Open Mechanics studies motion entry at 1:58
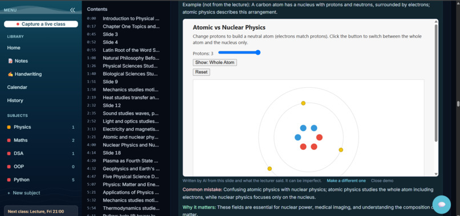The height and width of the screenshot is (216, 460). [x=123, y=89]
